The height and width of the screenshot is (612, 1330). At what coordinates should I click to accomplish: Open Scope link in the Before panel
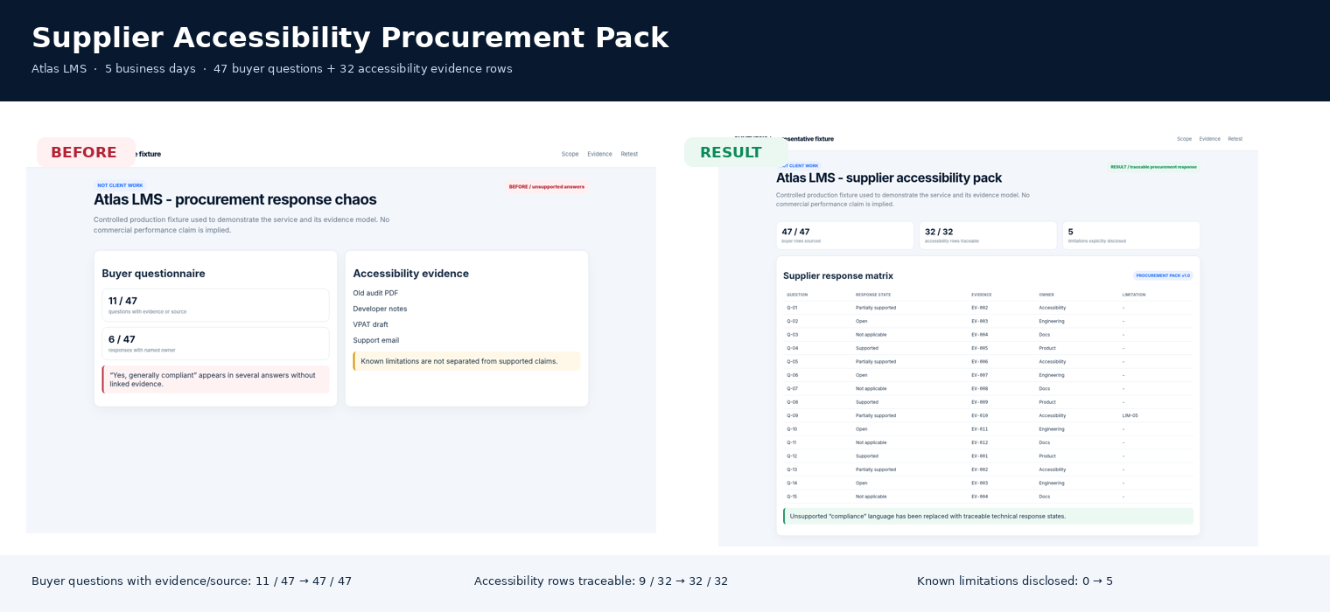570,154
